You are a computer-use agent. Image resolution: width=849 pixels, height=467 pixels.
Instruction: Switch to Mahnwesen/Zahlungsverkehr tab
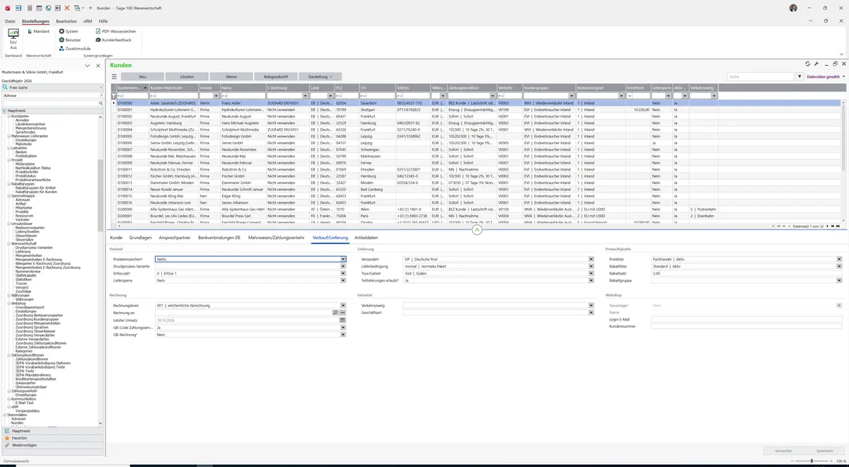click(276, 238)
